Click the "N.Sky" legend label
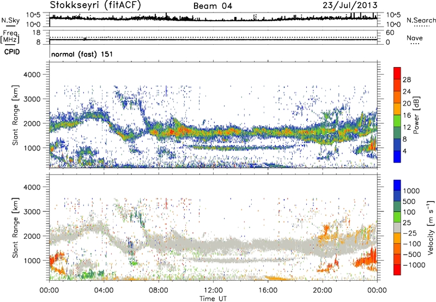The image size is (436, 302). coord(10,20)
